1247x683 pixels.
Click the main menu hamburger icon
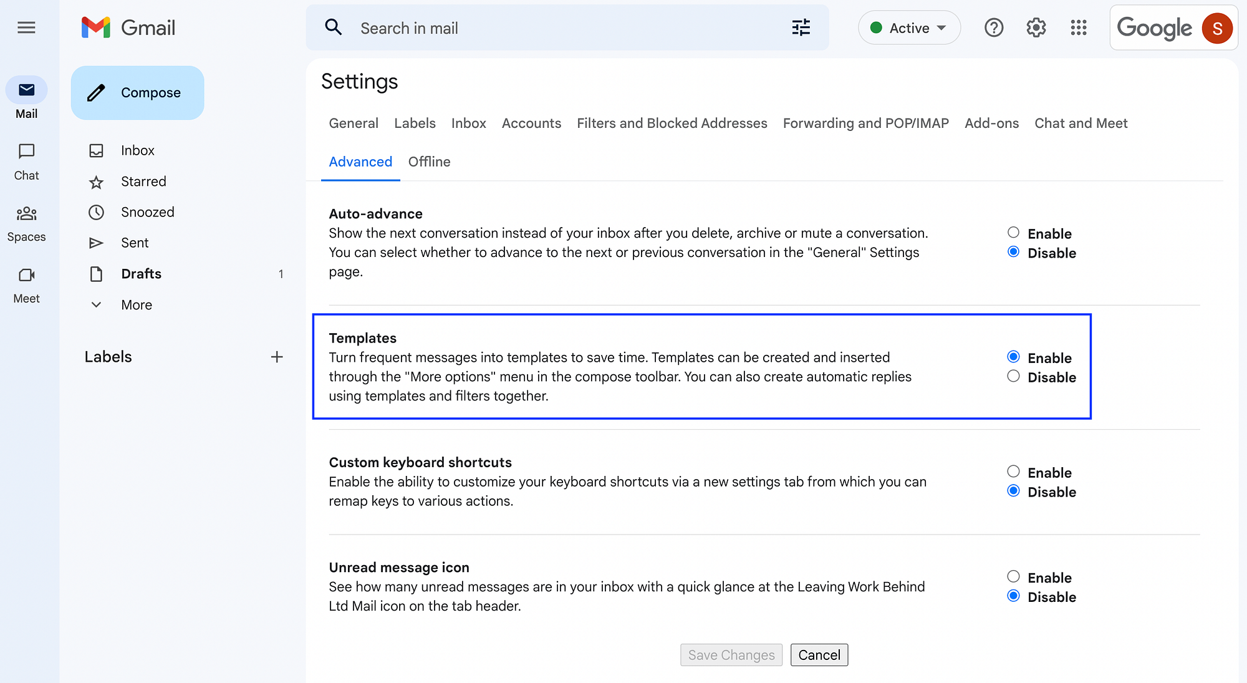(25, 28)
